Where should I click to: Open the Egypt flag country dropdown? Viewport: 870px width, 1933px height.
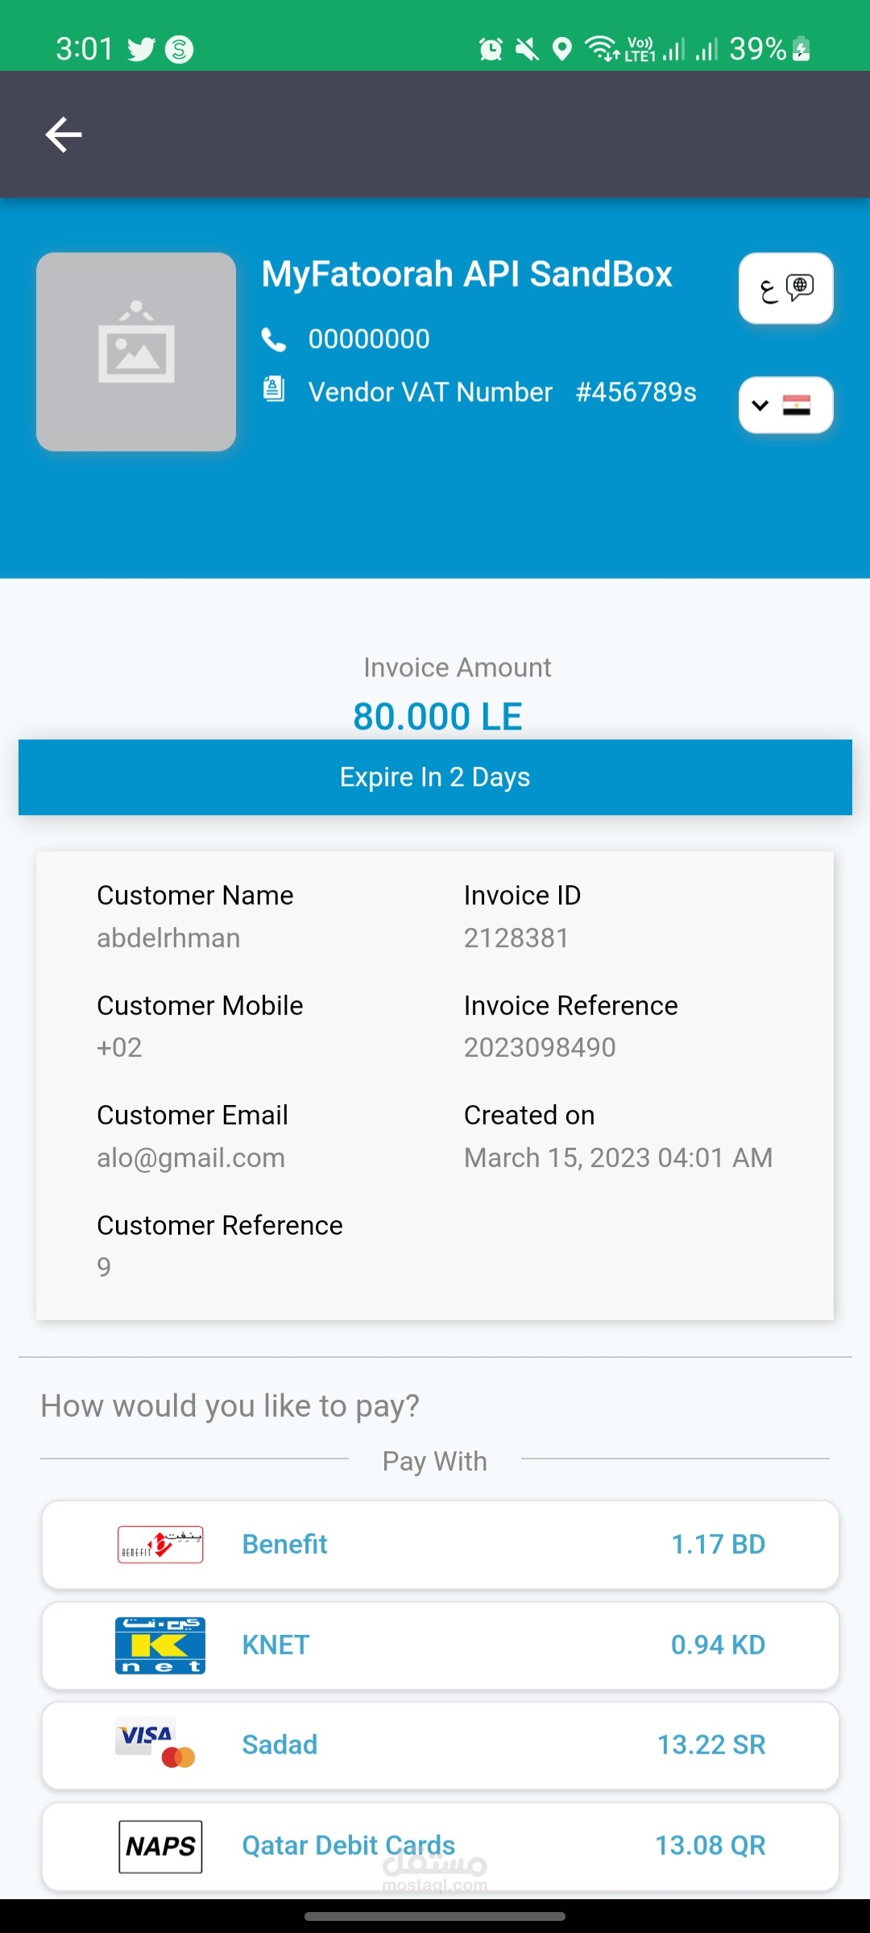tap(785, 405)
